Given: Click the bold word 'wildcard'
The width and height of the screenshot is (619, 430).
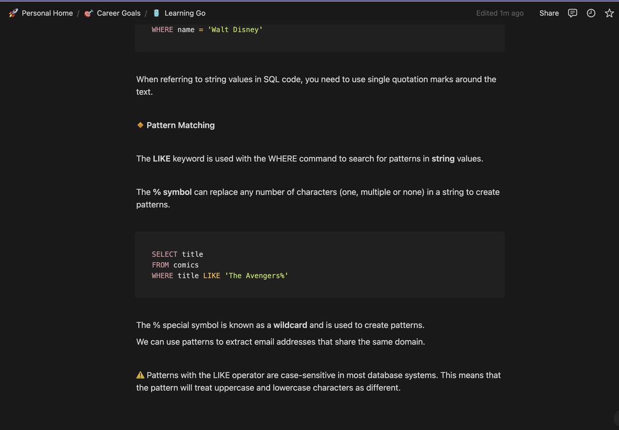Looking at the screenshot, I should 290,325.
